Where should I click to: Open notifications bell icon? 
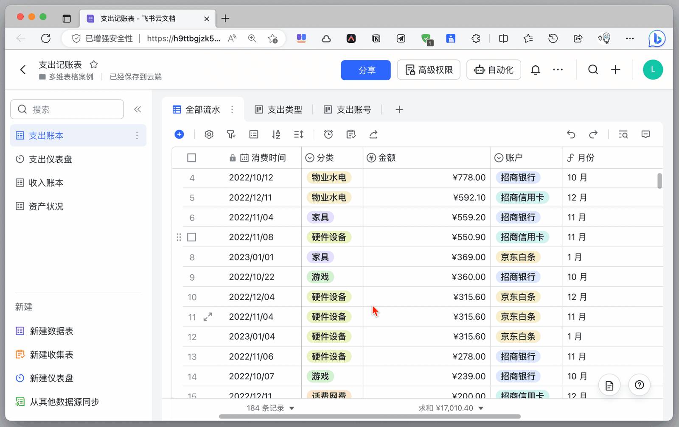pos(536,70)
